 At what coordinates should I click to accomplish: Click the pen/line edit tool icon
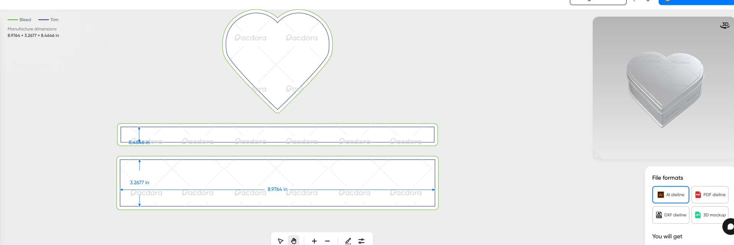click(348, 241)
